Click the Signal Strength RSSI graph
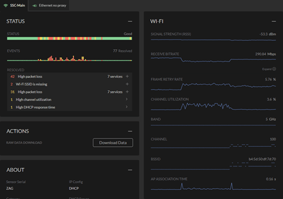The image size is (283, 199). pos(213,40)
